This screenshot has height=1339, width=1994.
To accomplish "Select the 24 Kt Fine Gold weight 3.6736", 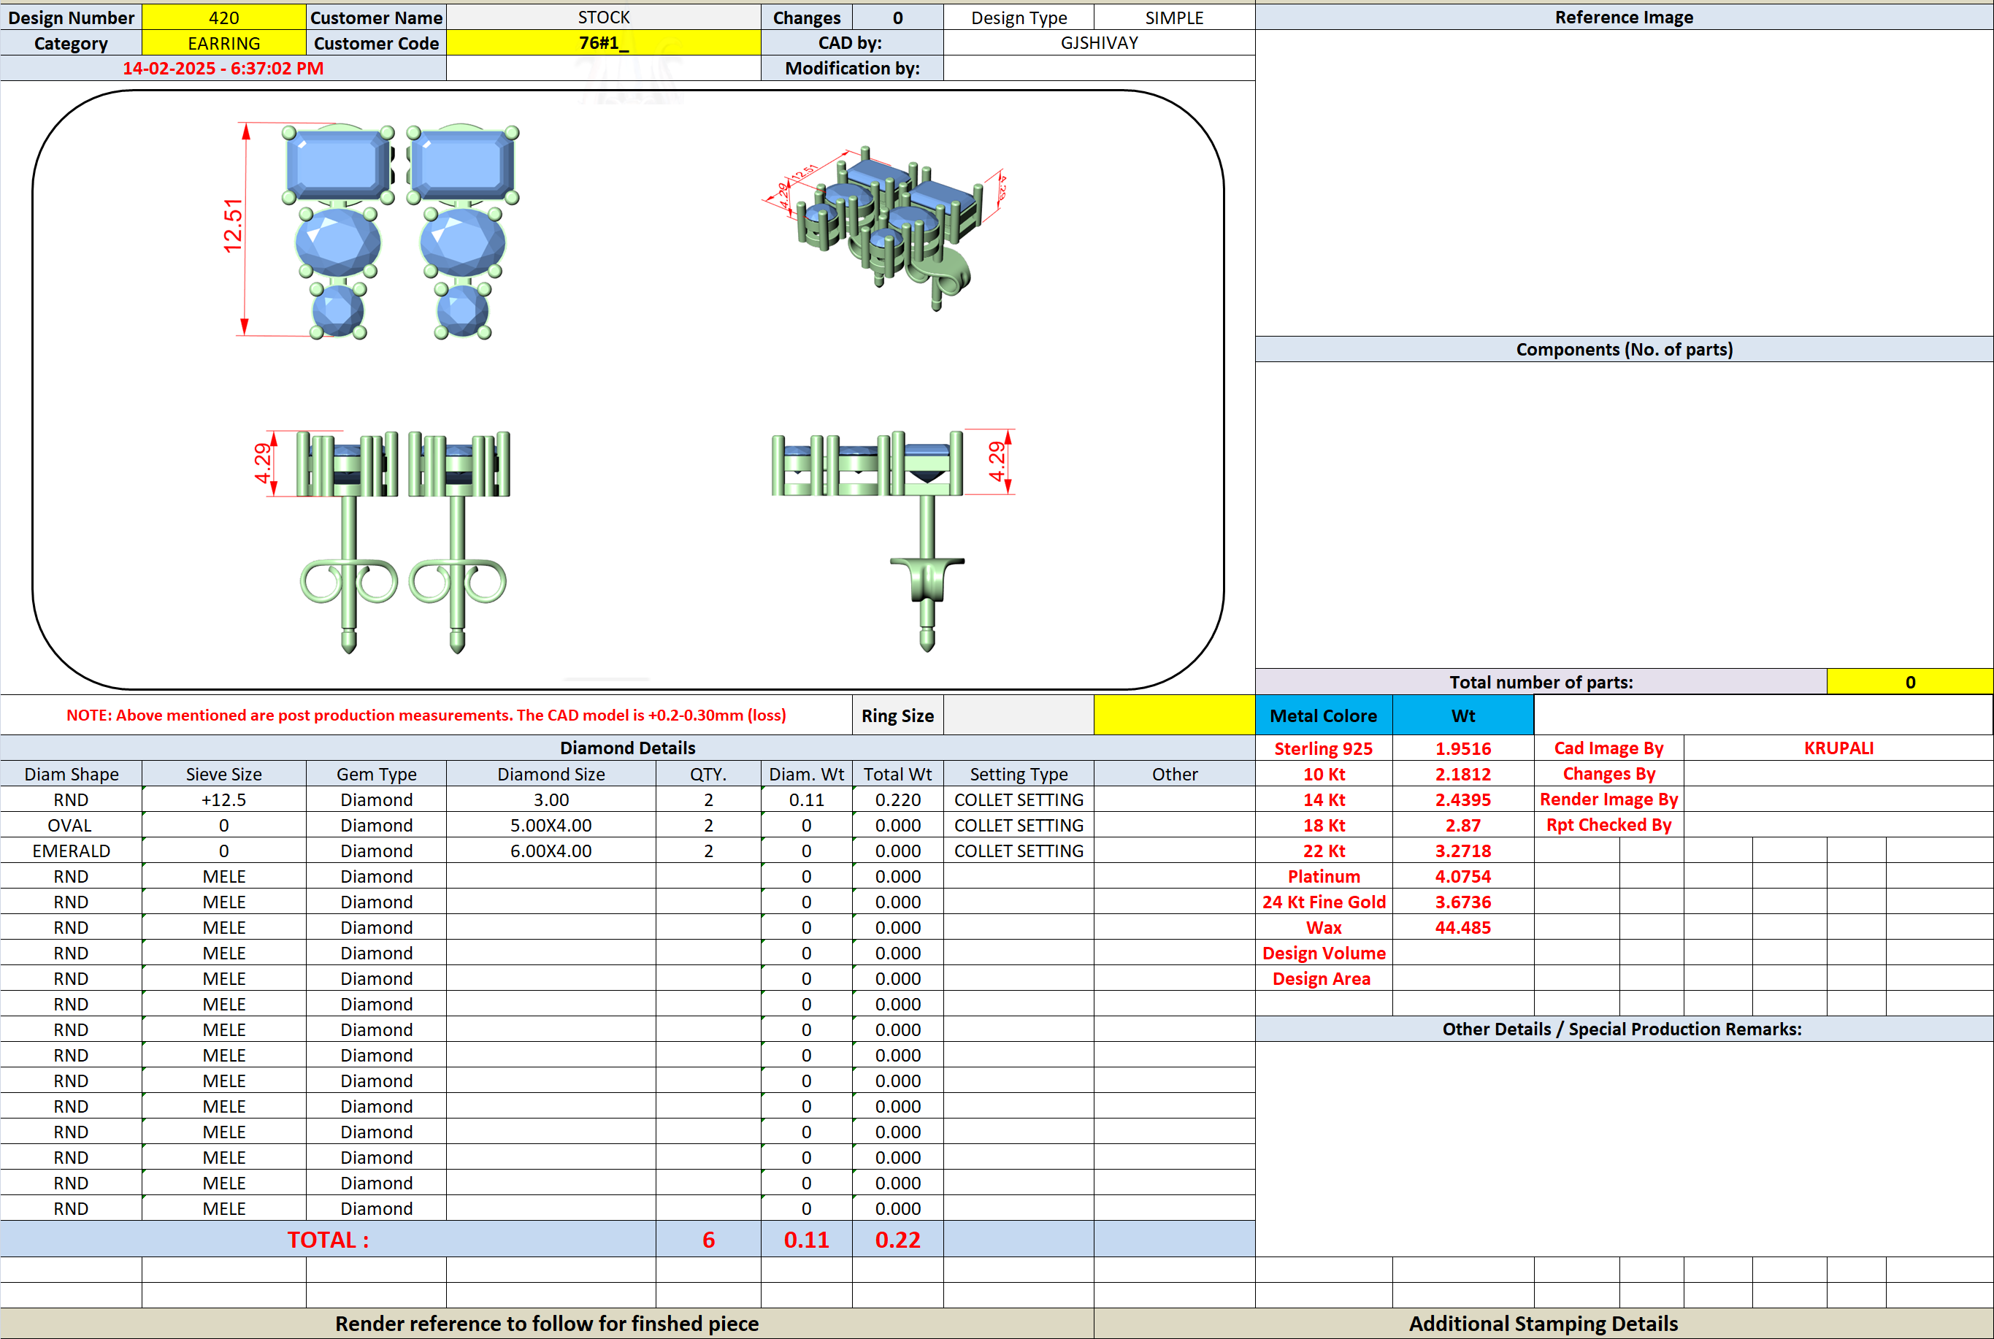I will point(1463,902).
